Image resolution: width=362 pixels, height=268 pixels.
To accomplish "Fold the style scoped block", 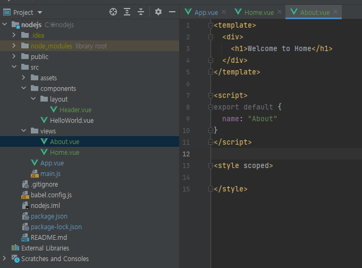I will 211,165.
